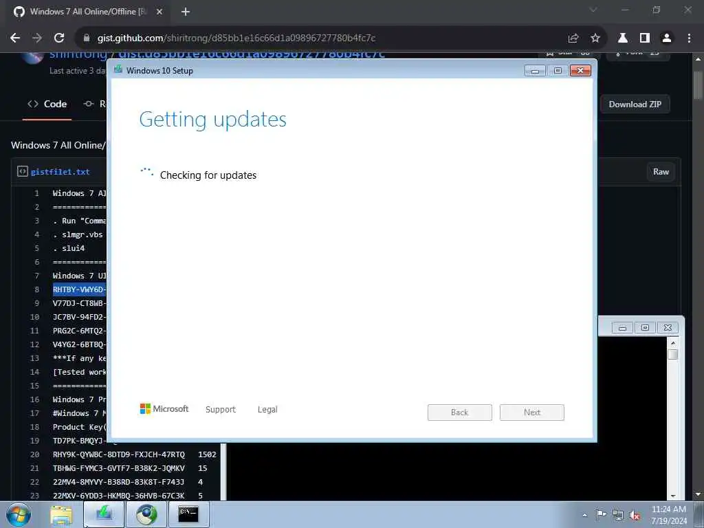
Task: Click the muted volume tray icon
Action: (x=635, y=516)
